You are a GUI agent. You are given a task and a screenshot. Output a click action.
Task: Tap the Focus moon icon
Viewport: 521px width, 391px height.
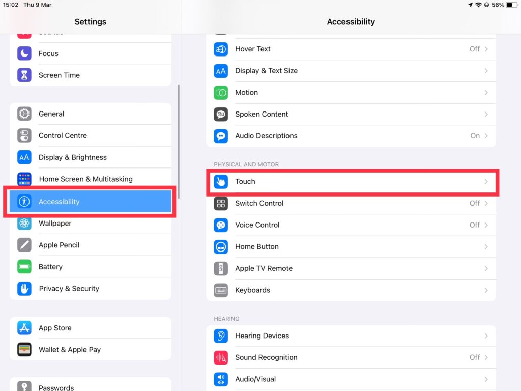pos(24,53)
